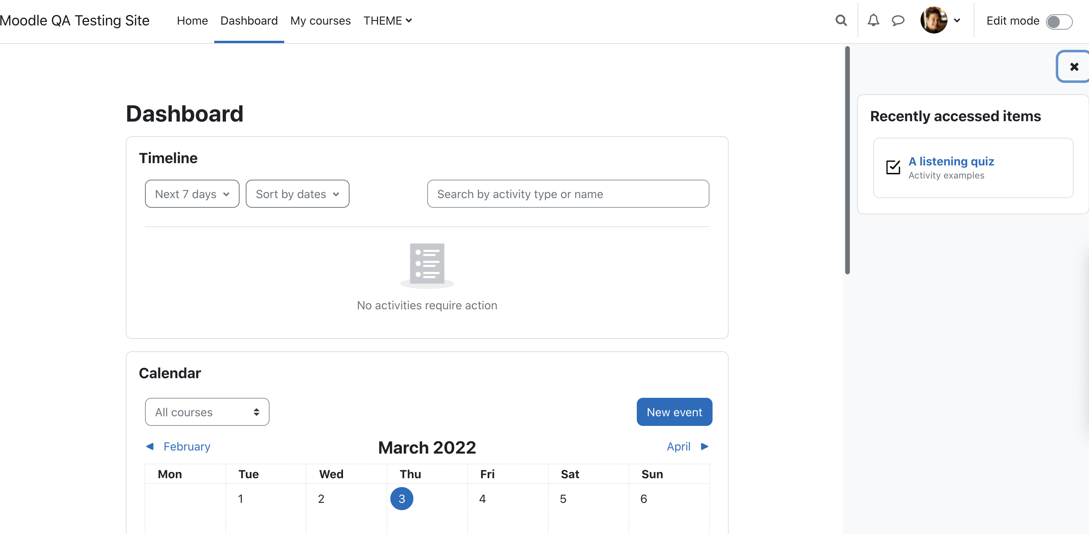The height and width of the screenshot is (534, 1089).
Task: Select day 4 in the calendar
Action: click(x=482, y=499)
